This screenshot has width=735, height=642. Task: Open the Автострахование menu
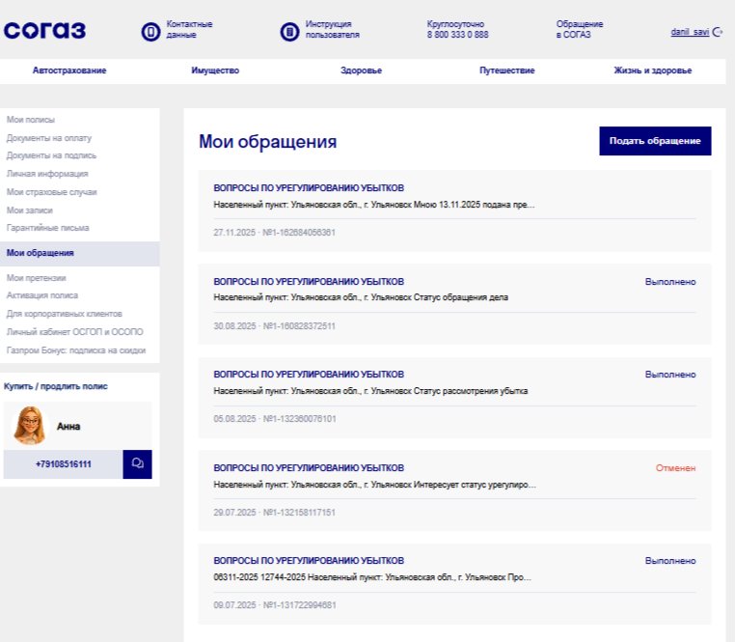69,70
